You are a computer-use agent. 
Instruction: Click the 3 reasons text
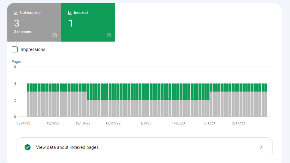23,32
